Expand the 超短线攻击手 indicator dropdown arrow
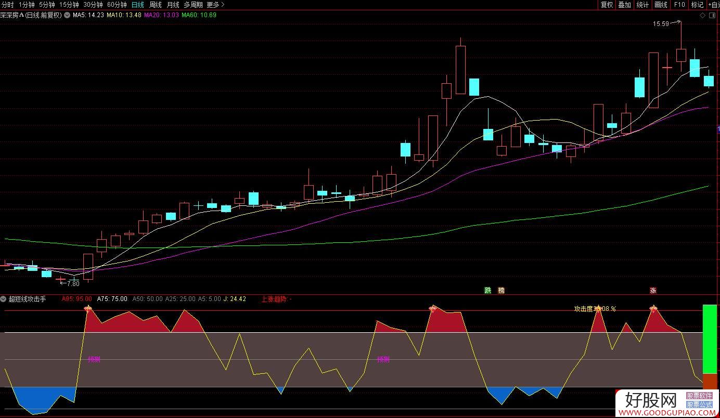 (4, 299)
